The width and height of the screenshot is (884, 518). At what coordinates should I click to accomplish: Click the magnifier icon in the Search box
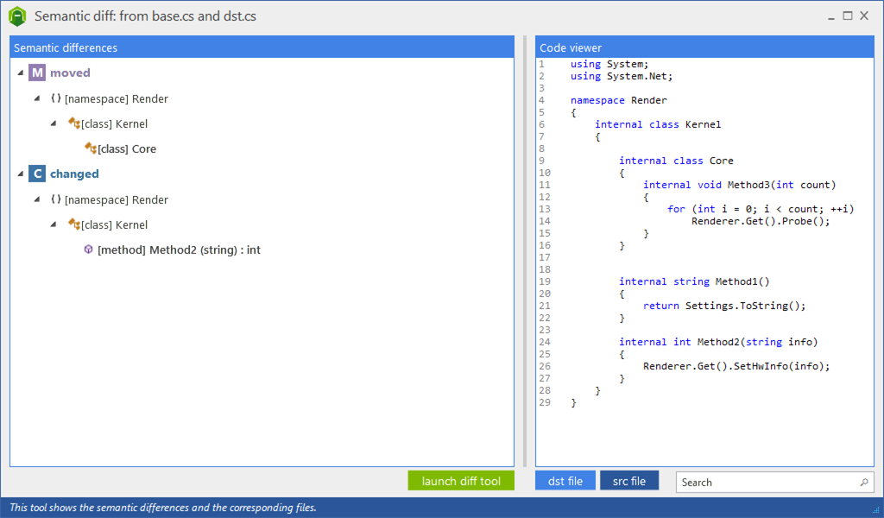coord(863,482)
